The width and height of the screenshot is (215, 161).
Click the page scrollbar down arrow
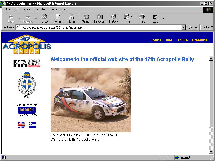[211, 152]
